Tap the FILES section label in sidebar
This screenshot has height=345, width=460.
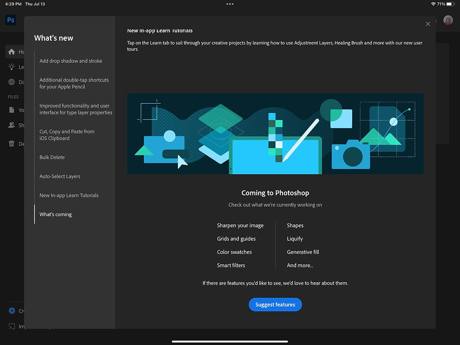pos(13,97)
